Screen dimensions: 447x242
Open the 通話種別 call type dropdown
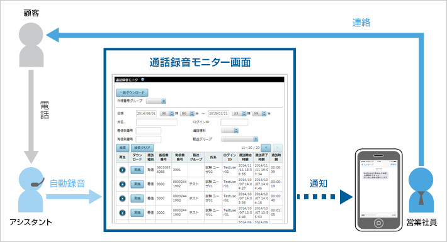tap(230, 131)
